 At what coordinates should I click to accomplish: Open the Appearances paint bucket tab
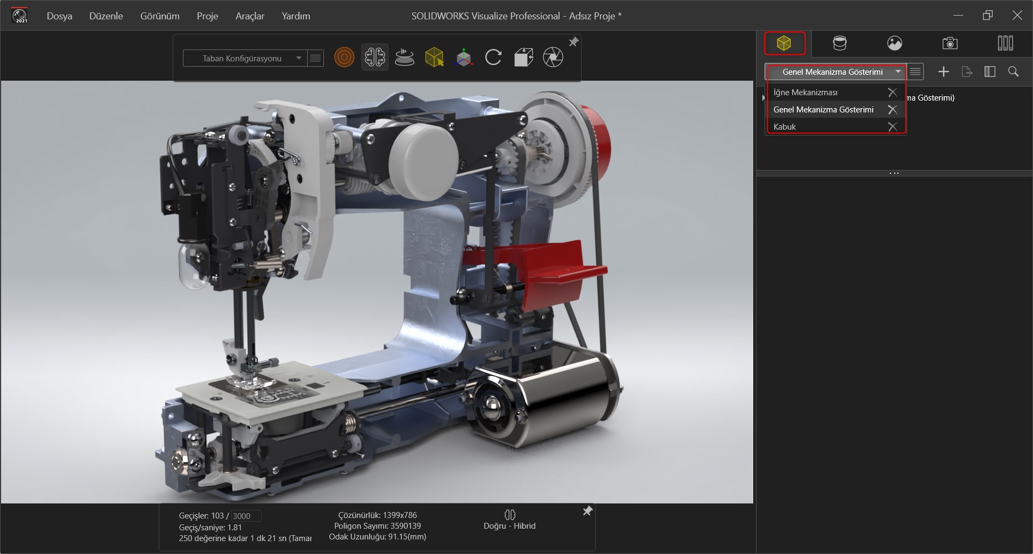point(839,43)
